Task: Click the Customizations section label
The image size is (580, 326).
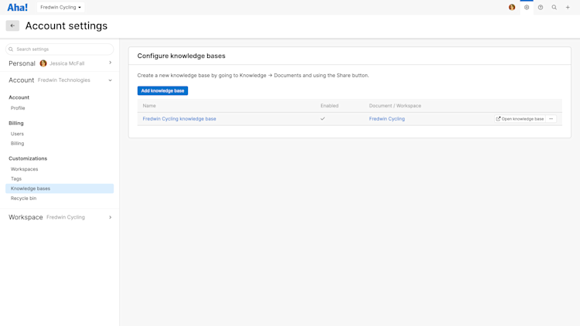Action: pyautogui.click(x=28, y=158)
